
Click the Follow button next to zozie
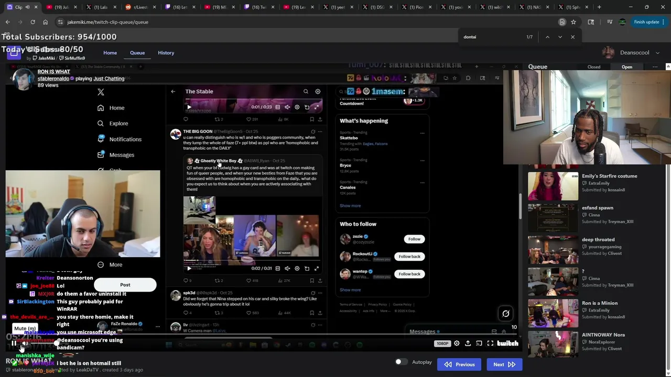pos(414,239)
